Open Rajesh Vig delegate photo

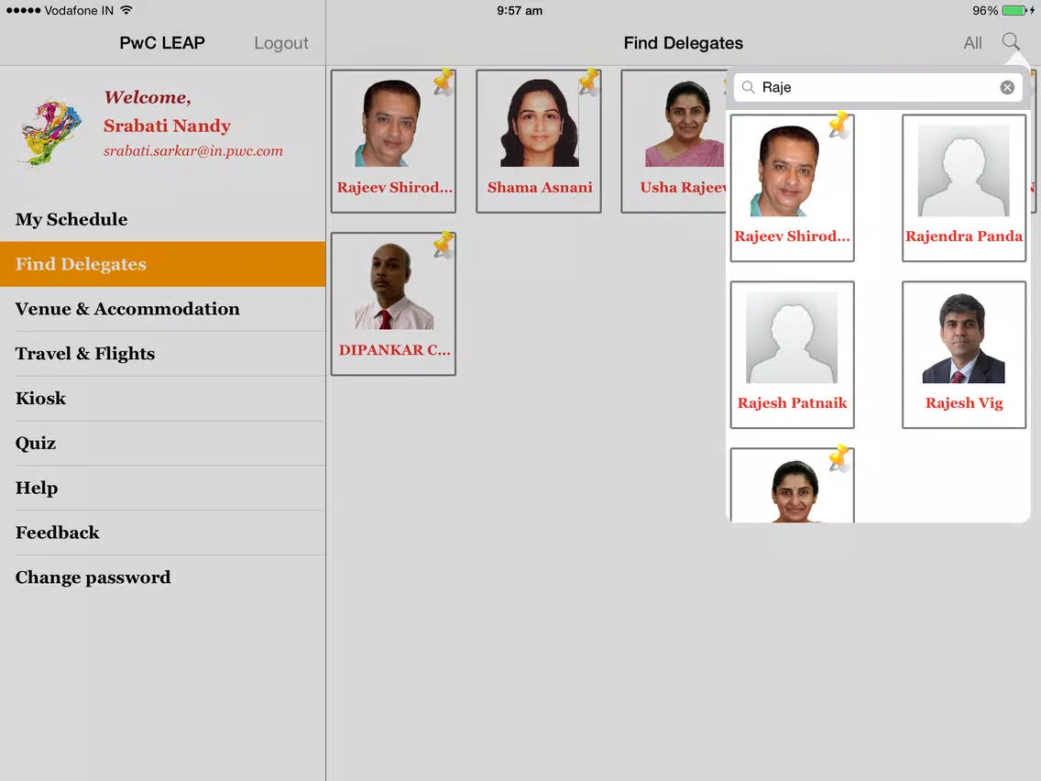click(x=963, y=337)
